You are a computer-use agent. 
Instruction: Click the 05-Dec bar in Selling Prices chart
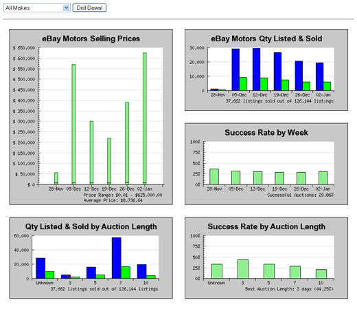pos(73,124)
